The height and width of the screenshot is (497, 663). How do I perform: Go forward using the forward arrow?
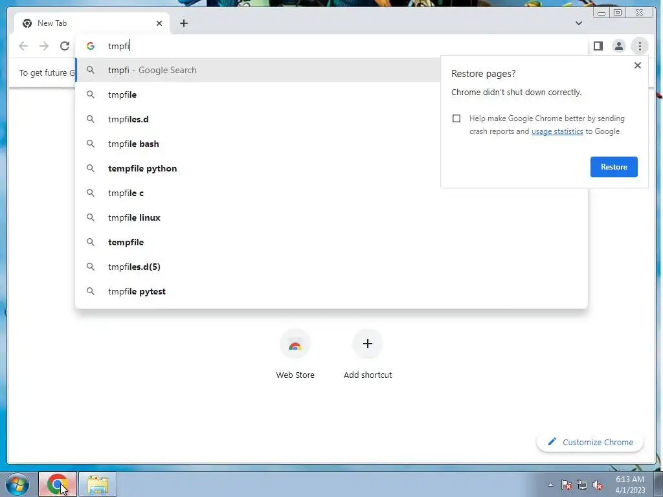pos(44,46)
